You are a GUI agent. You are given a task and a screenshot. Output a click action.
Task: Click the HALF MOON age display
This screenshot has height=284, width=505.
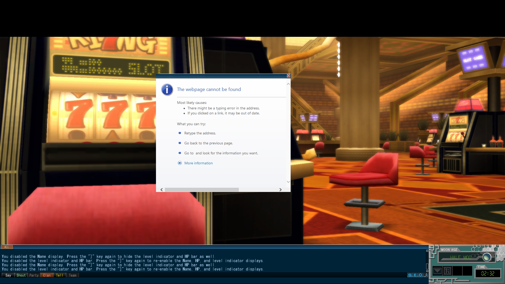461,257
